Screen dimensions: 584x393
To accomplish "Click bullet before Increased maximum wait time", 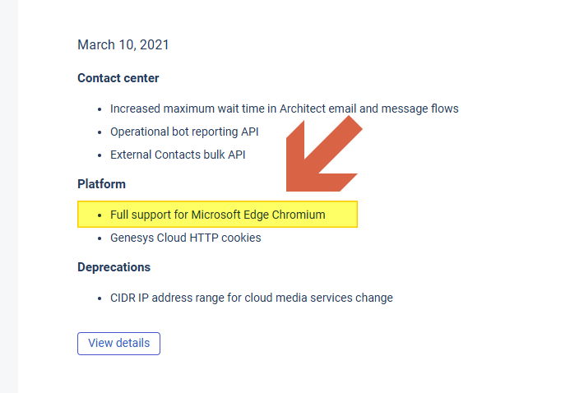I will [x=100, y=109].
